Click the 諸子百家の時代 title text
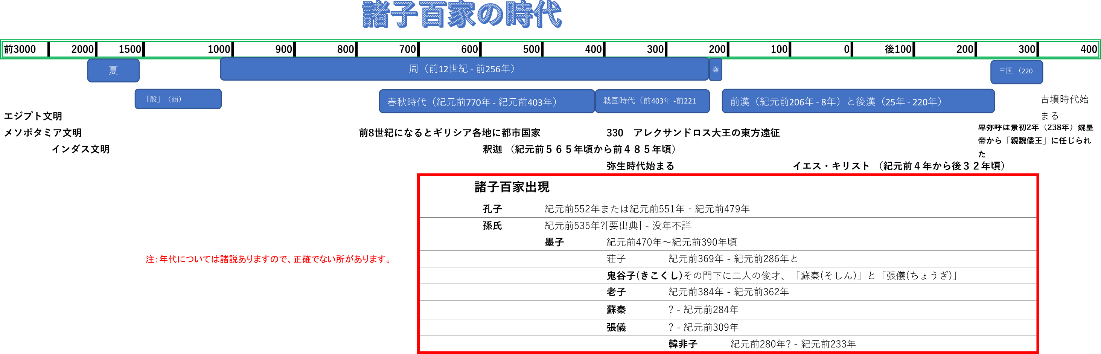Screen dimensions: 1101x354 pyautogui.click(x=461, y=15)
